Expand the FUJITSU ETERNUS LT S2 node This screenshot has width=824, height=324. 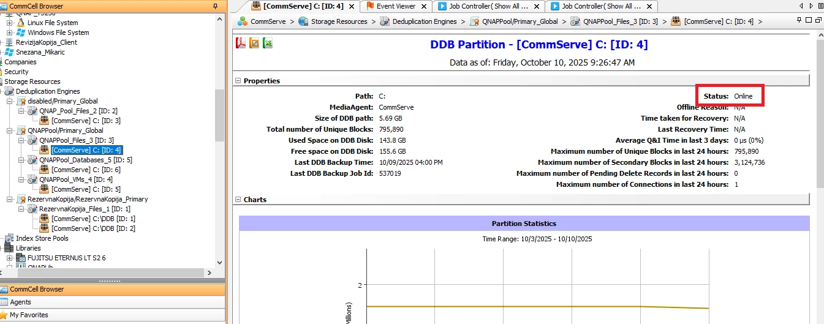point(10,258)
